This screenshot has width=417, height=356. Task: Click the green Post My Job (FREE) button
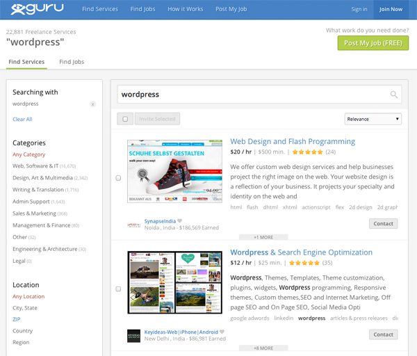click(x=373, y=43)
